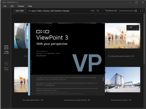Open the Help menu
The image size is (146, 109).
pos(30,6)
